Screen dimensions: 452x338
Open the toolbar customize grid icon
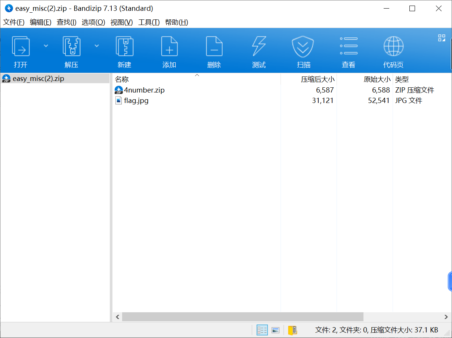pyautogui.click(x=442, y=38)
